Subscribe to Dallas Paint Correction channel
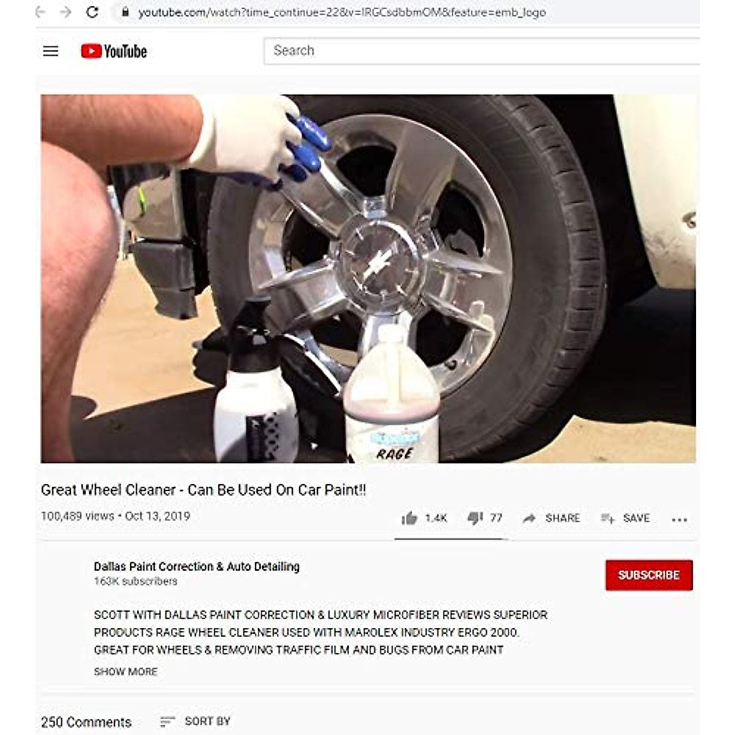 [x=649, y=575]
